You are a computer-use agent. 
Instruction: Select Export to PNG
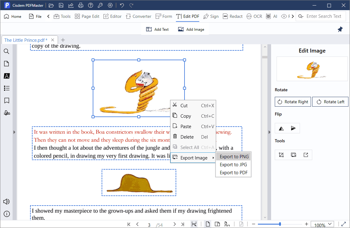point(233,157)
